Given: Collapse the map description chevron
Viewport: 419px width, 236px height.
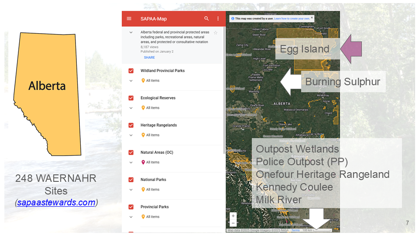Looking at the screenshot, I should pyautogui.click(x=131, y=33).
